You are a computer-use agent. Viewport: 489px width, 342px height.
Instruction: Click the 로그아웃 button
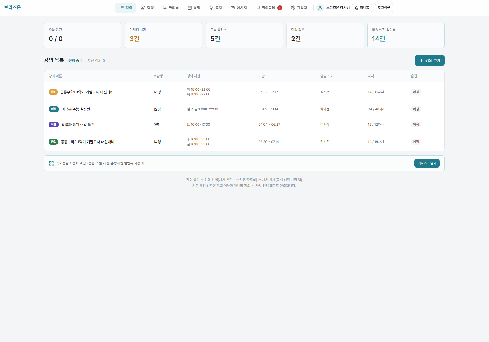click(x=384, y=8)
